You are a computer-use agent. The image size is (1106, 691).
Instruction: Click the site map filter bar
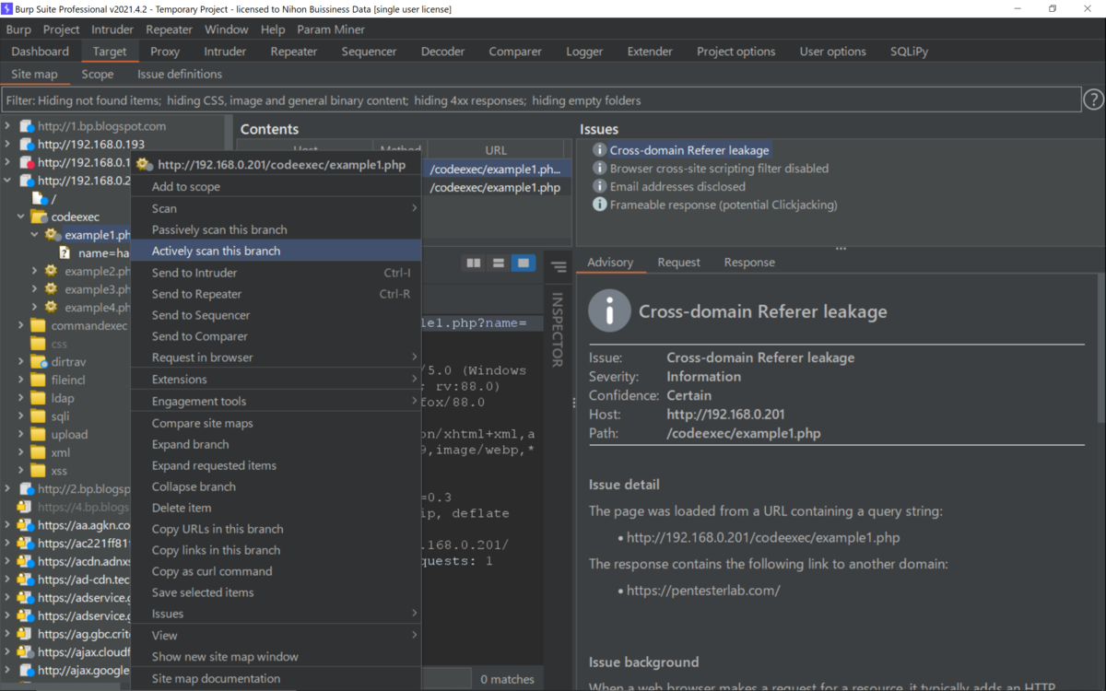(541, 100)
